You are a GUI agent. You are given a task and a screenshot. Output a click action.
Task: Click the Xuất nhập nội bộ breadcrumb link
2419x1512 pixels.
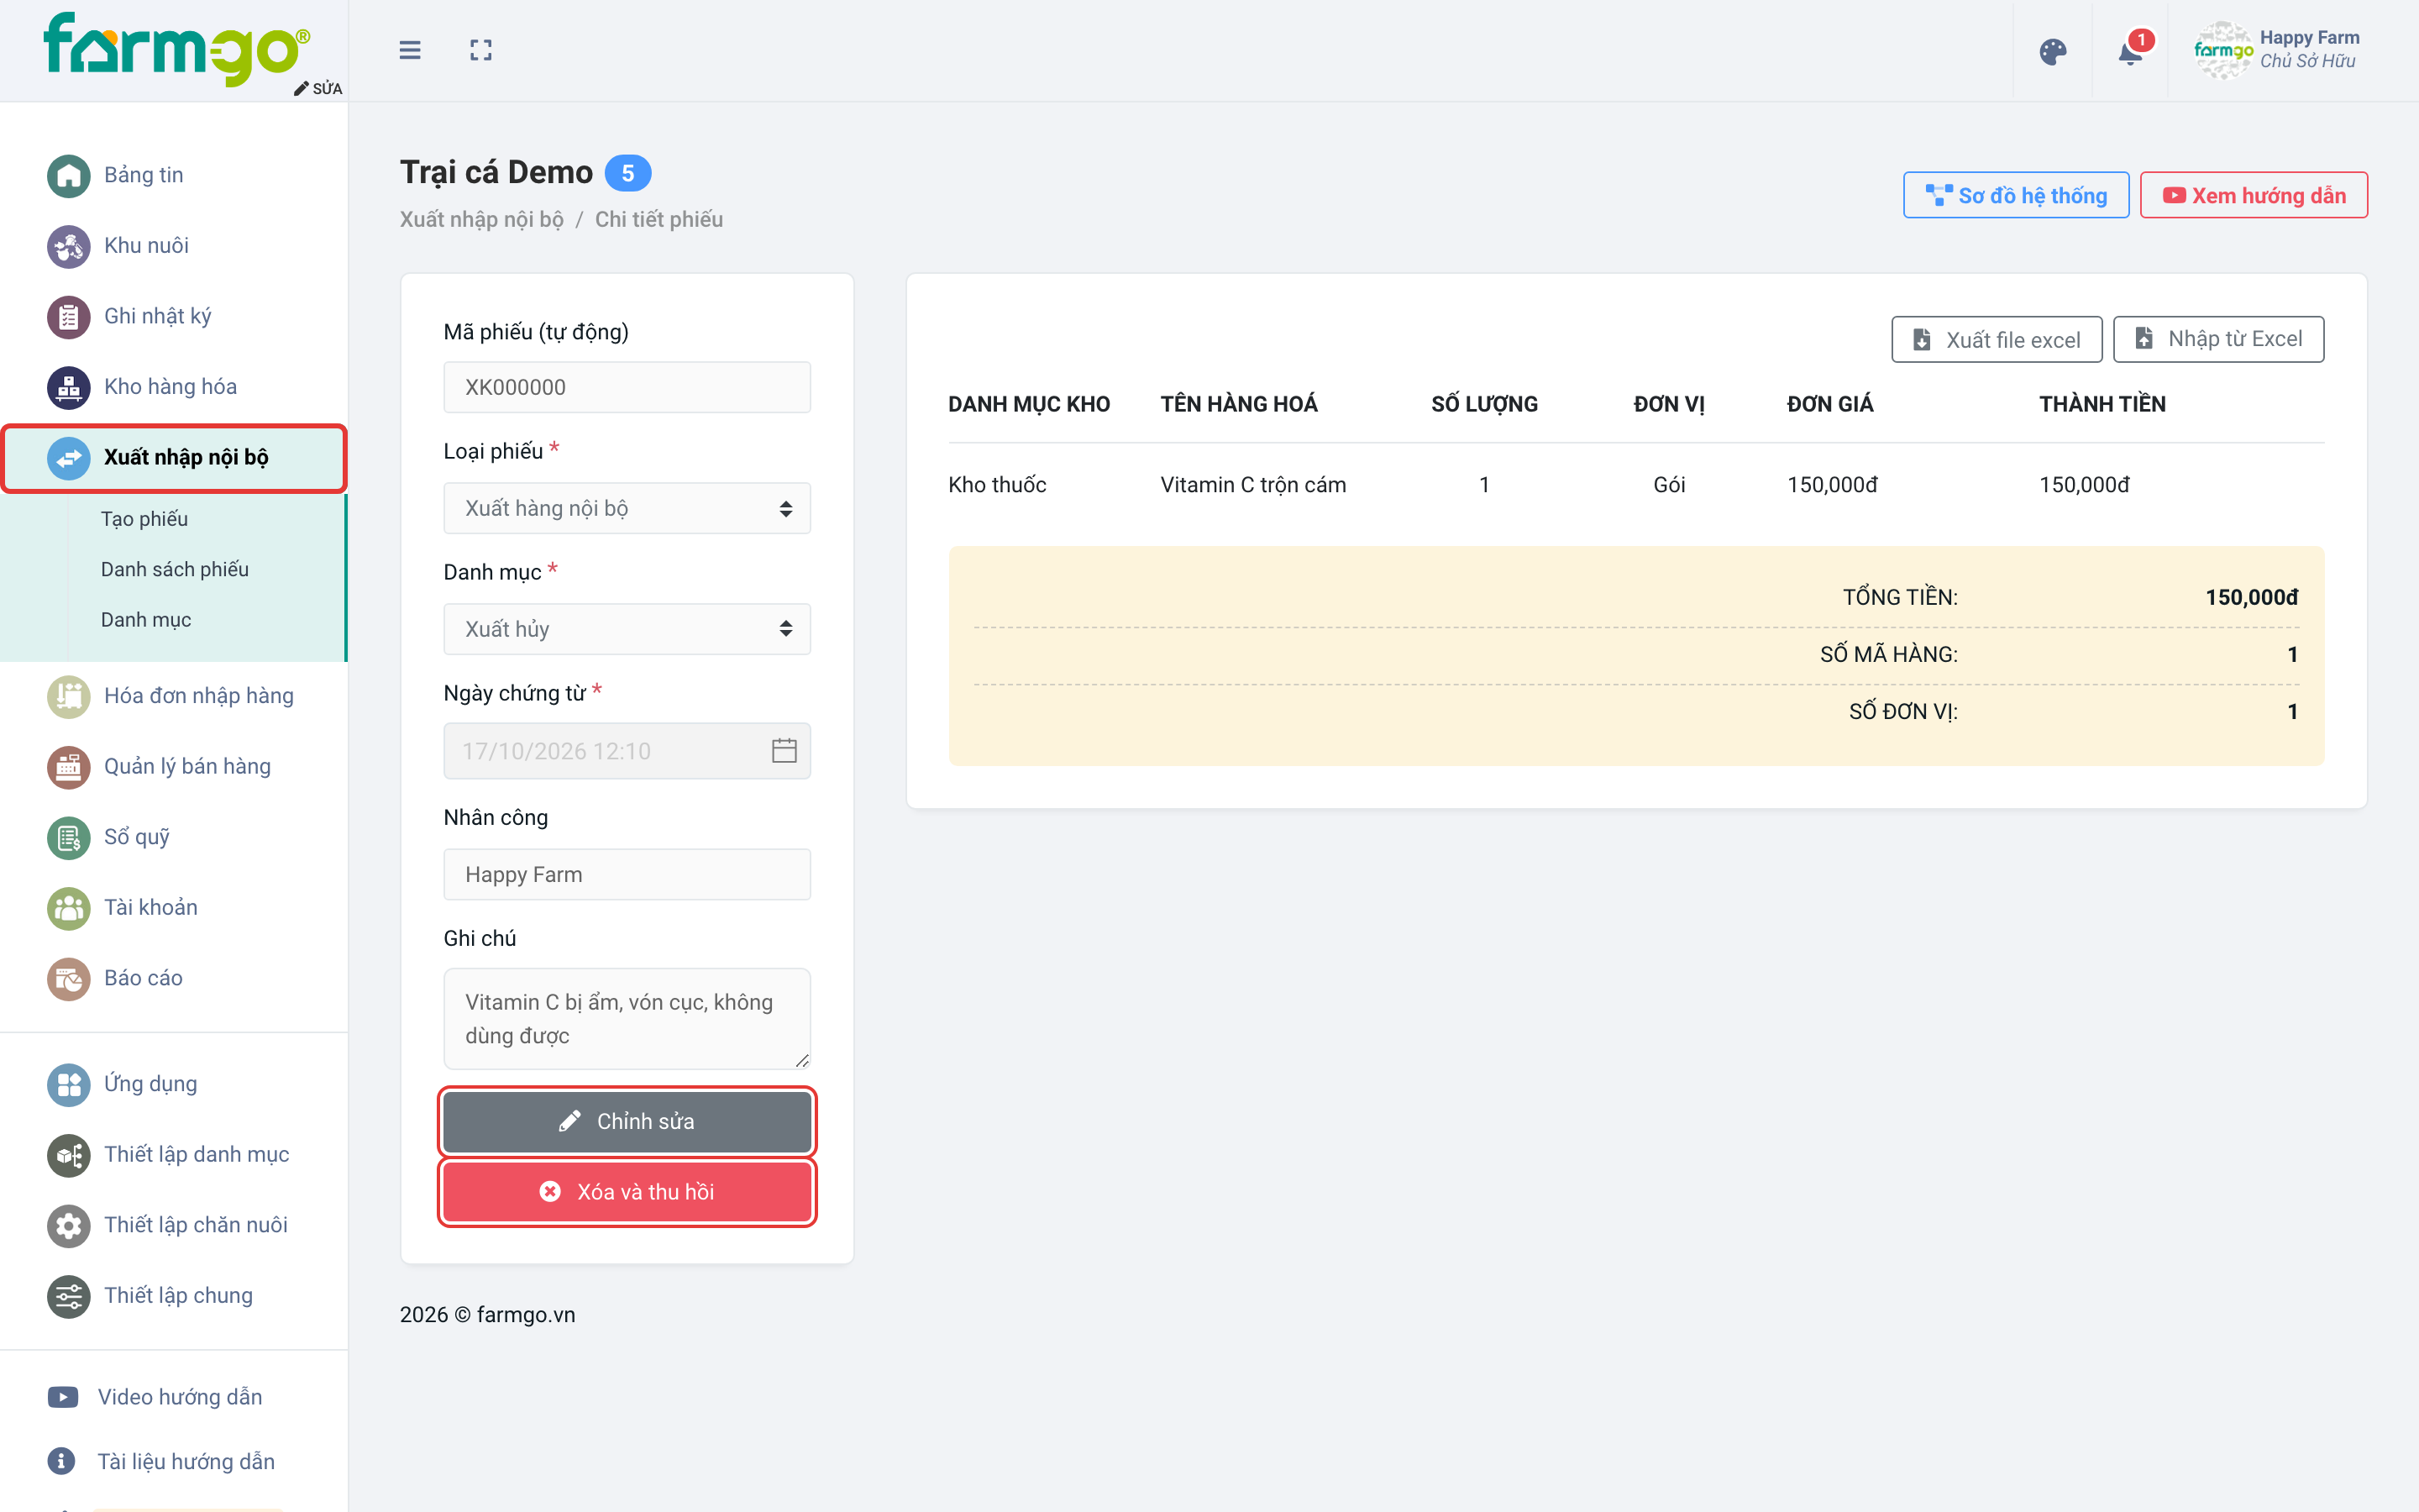pos(482,219)
